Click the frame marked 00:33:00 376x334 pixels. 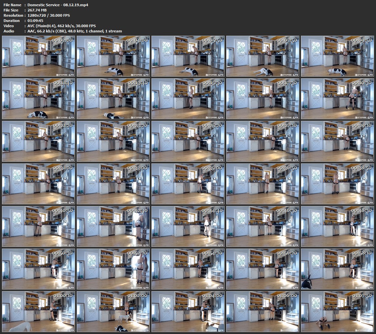point(113,184)
